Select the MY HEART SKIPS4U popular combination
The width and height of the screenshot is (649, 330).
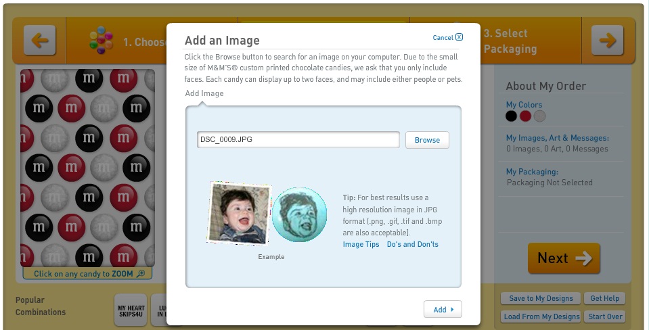tap(131, 311)
